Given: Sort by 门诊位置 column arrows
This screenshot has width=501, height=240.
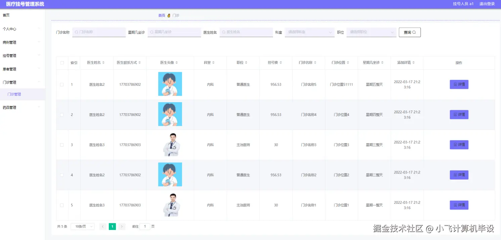Looking at the screenshot, I should pyautogui.click(x=348, y=63).
